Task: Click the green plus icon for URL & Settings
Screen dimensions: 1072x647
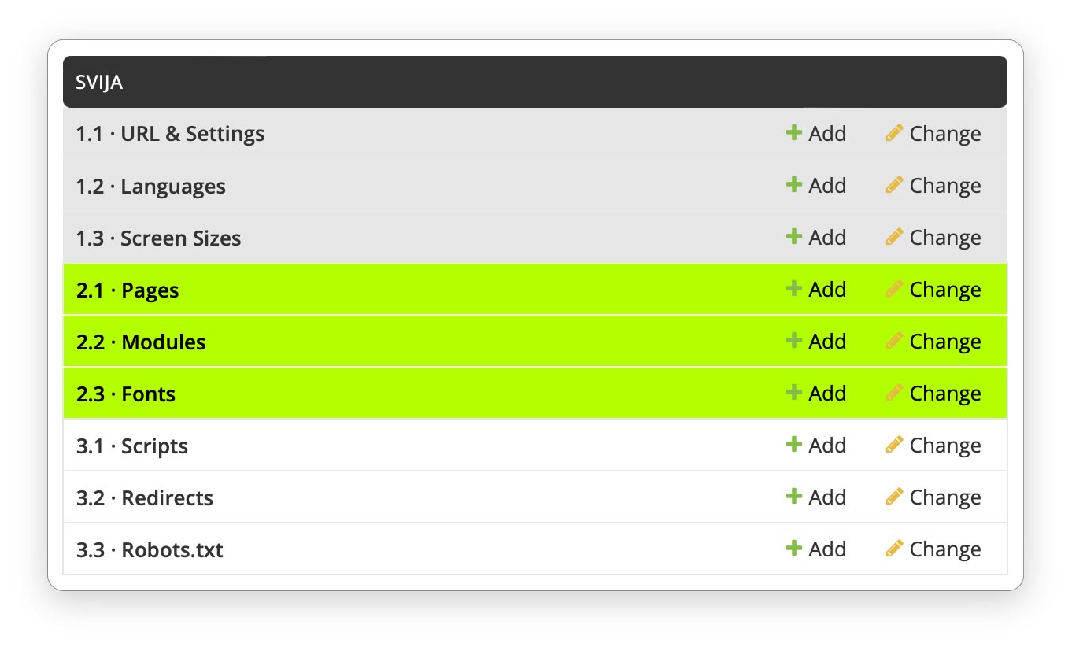Action: pos(793,133)
